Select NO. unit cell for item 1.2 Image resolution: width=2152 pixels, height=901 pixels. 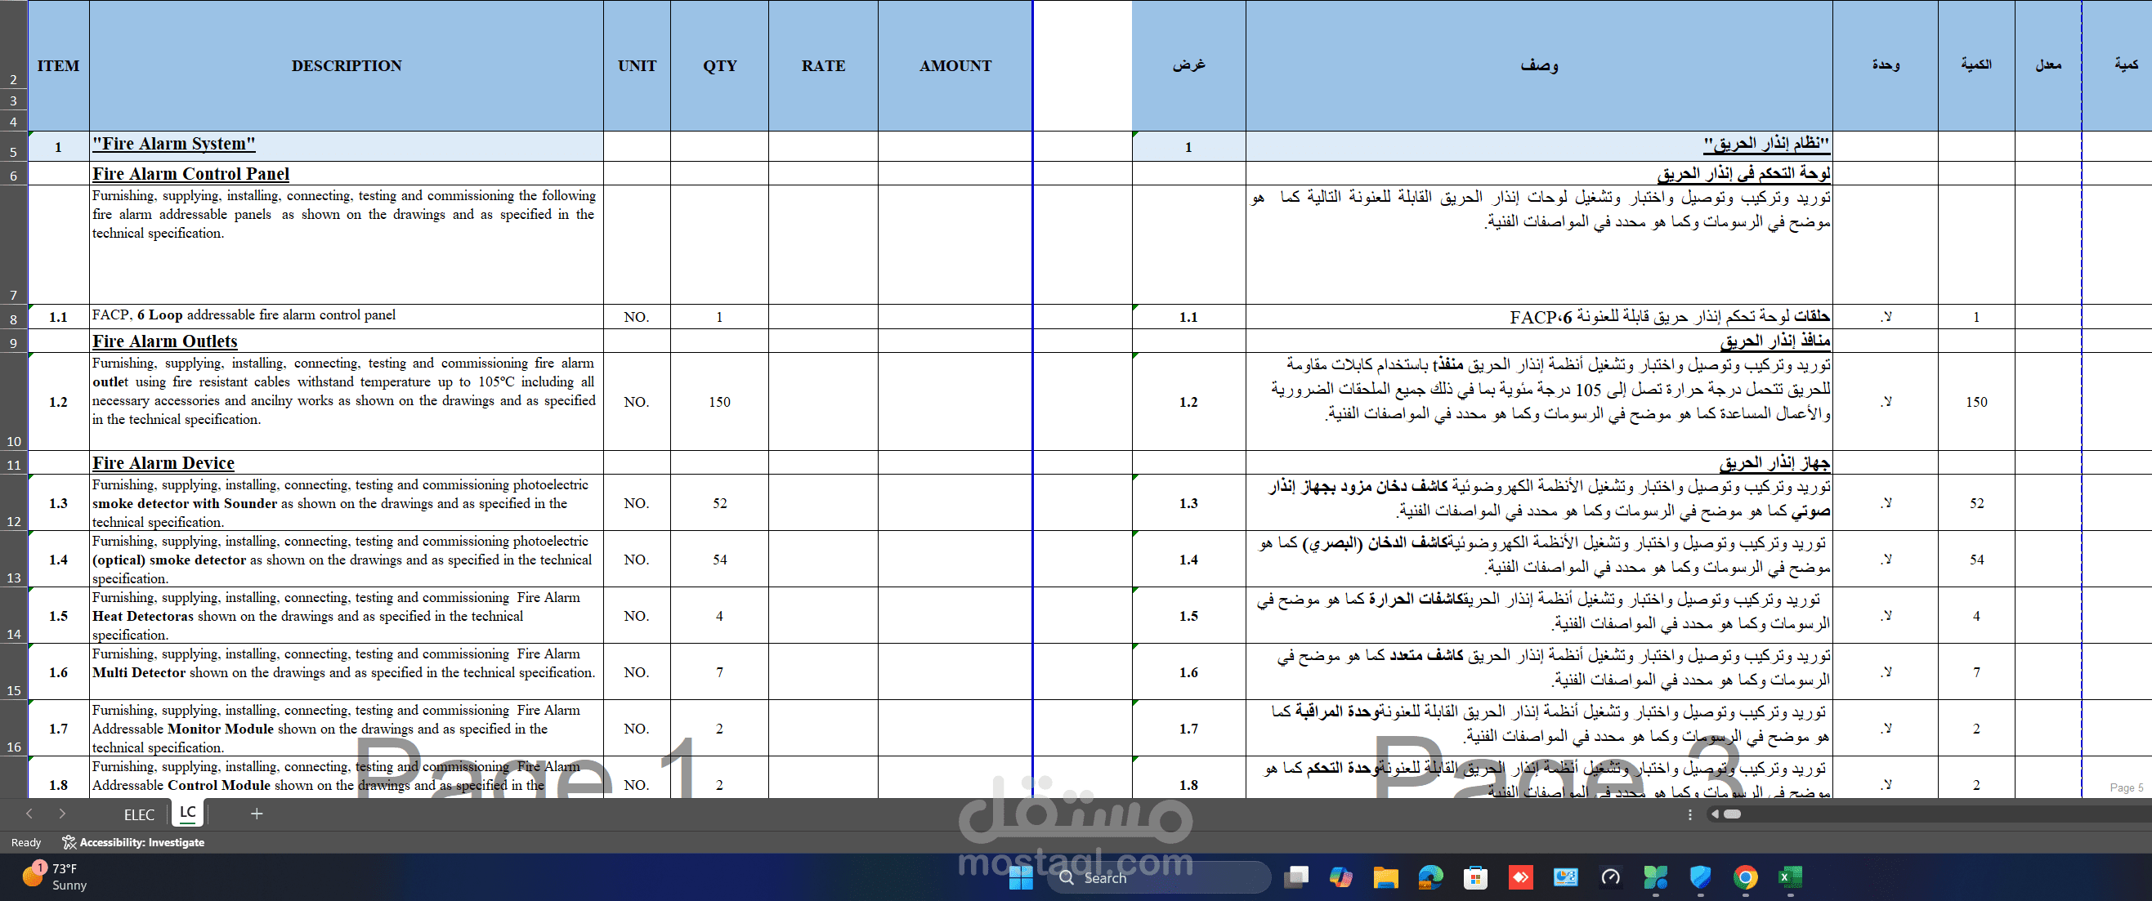(x=637, y=402)
